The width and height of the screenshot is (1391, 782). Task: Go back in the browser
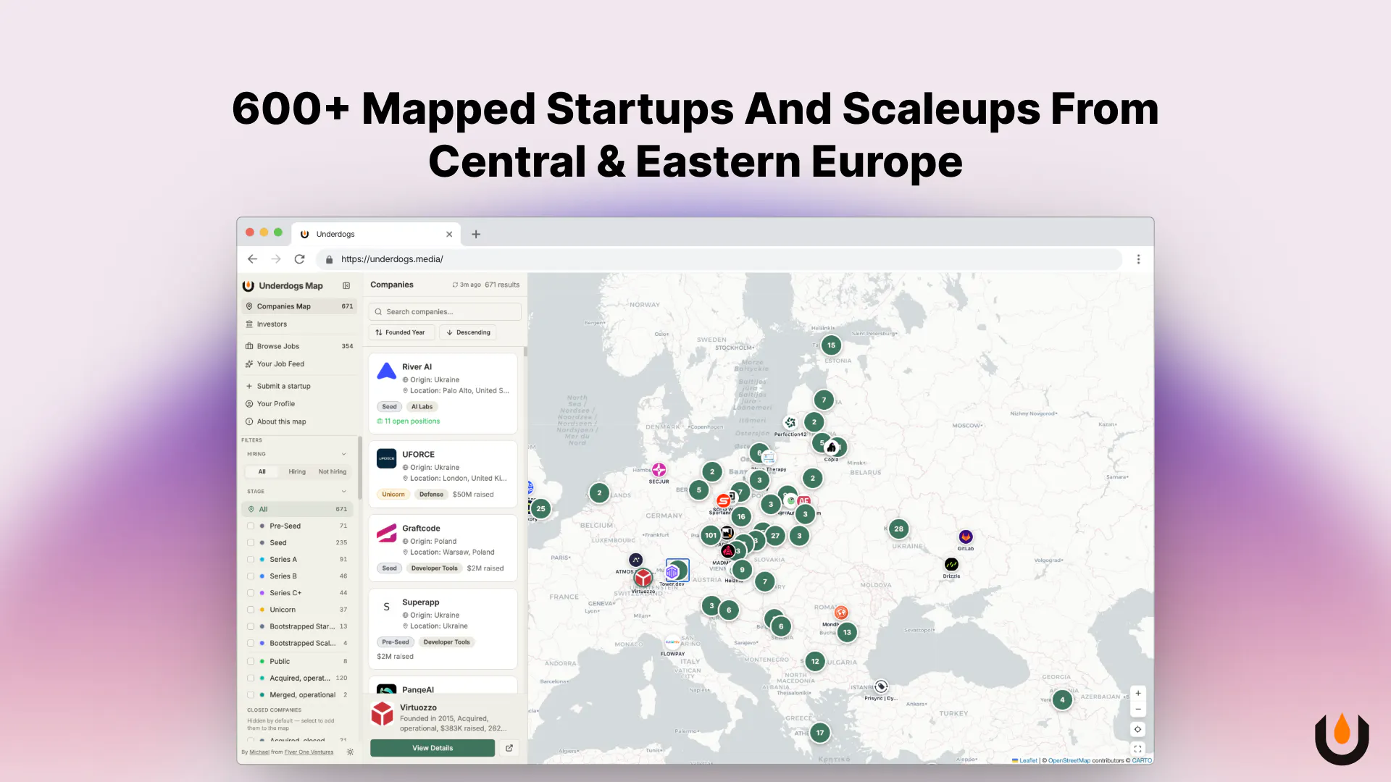(252, 259)
